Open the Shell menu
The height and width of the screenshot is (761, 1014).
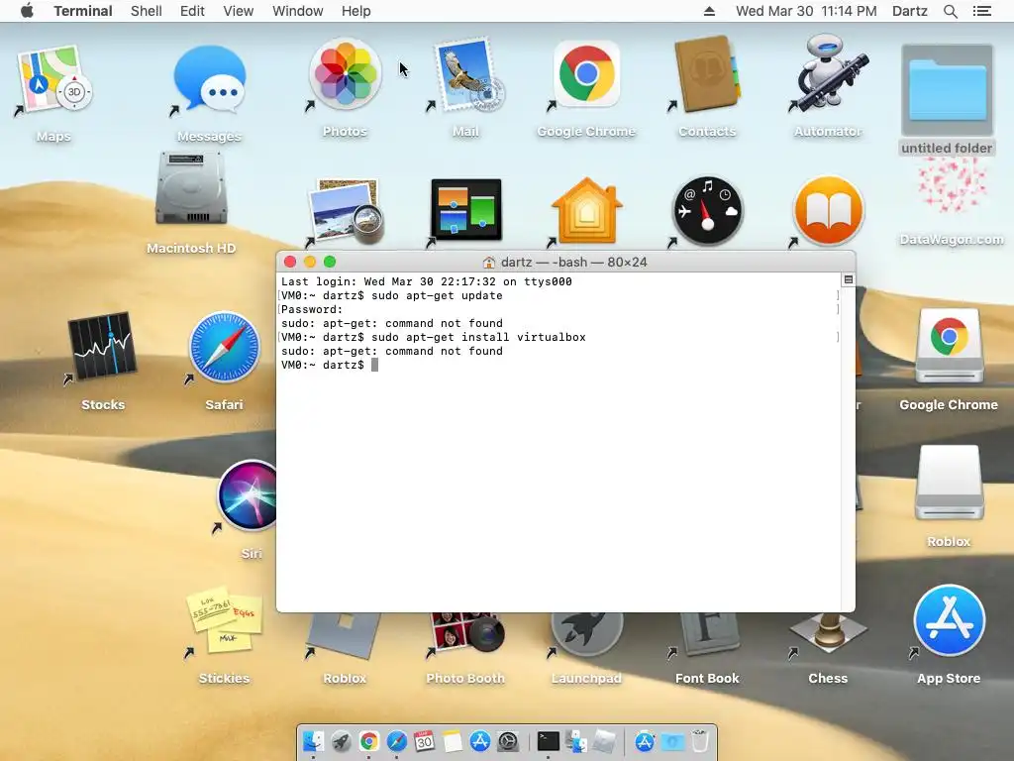tap(147, 11)
